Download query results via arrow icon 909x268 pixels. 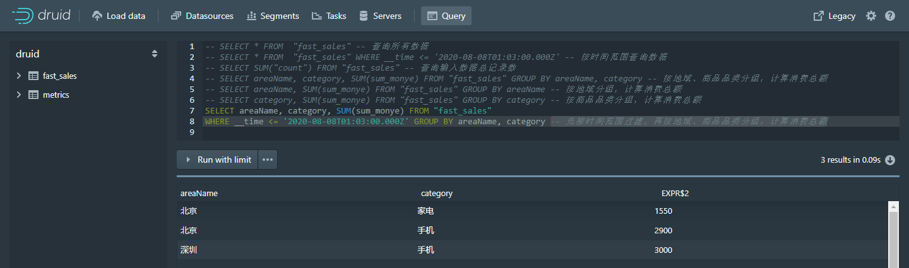click(890, 160)
